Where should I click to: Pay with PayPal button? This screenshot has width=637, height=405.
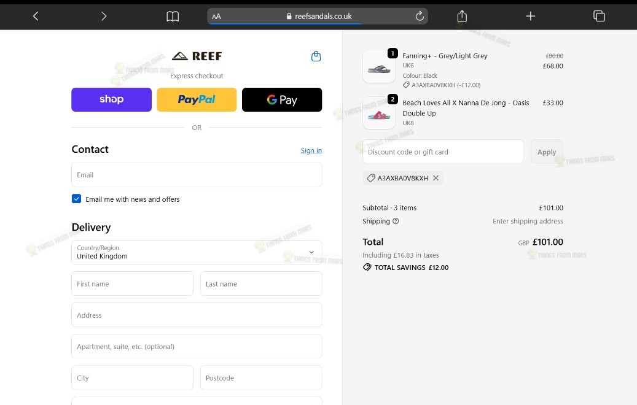[197, 99]
